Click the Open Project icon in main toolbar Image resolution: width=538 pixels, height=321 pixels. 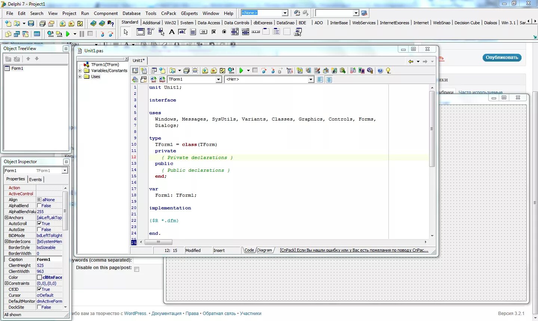pyautogui.click(x=51, y=24)
